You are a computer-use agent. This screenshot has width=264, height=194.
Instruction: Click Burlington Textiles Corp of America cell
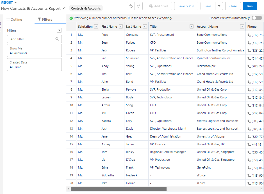pyautogui.click(x=220, y=50)
